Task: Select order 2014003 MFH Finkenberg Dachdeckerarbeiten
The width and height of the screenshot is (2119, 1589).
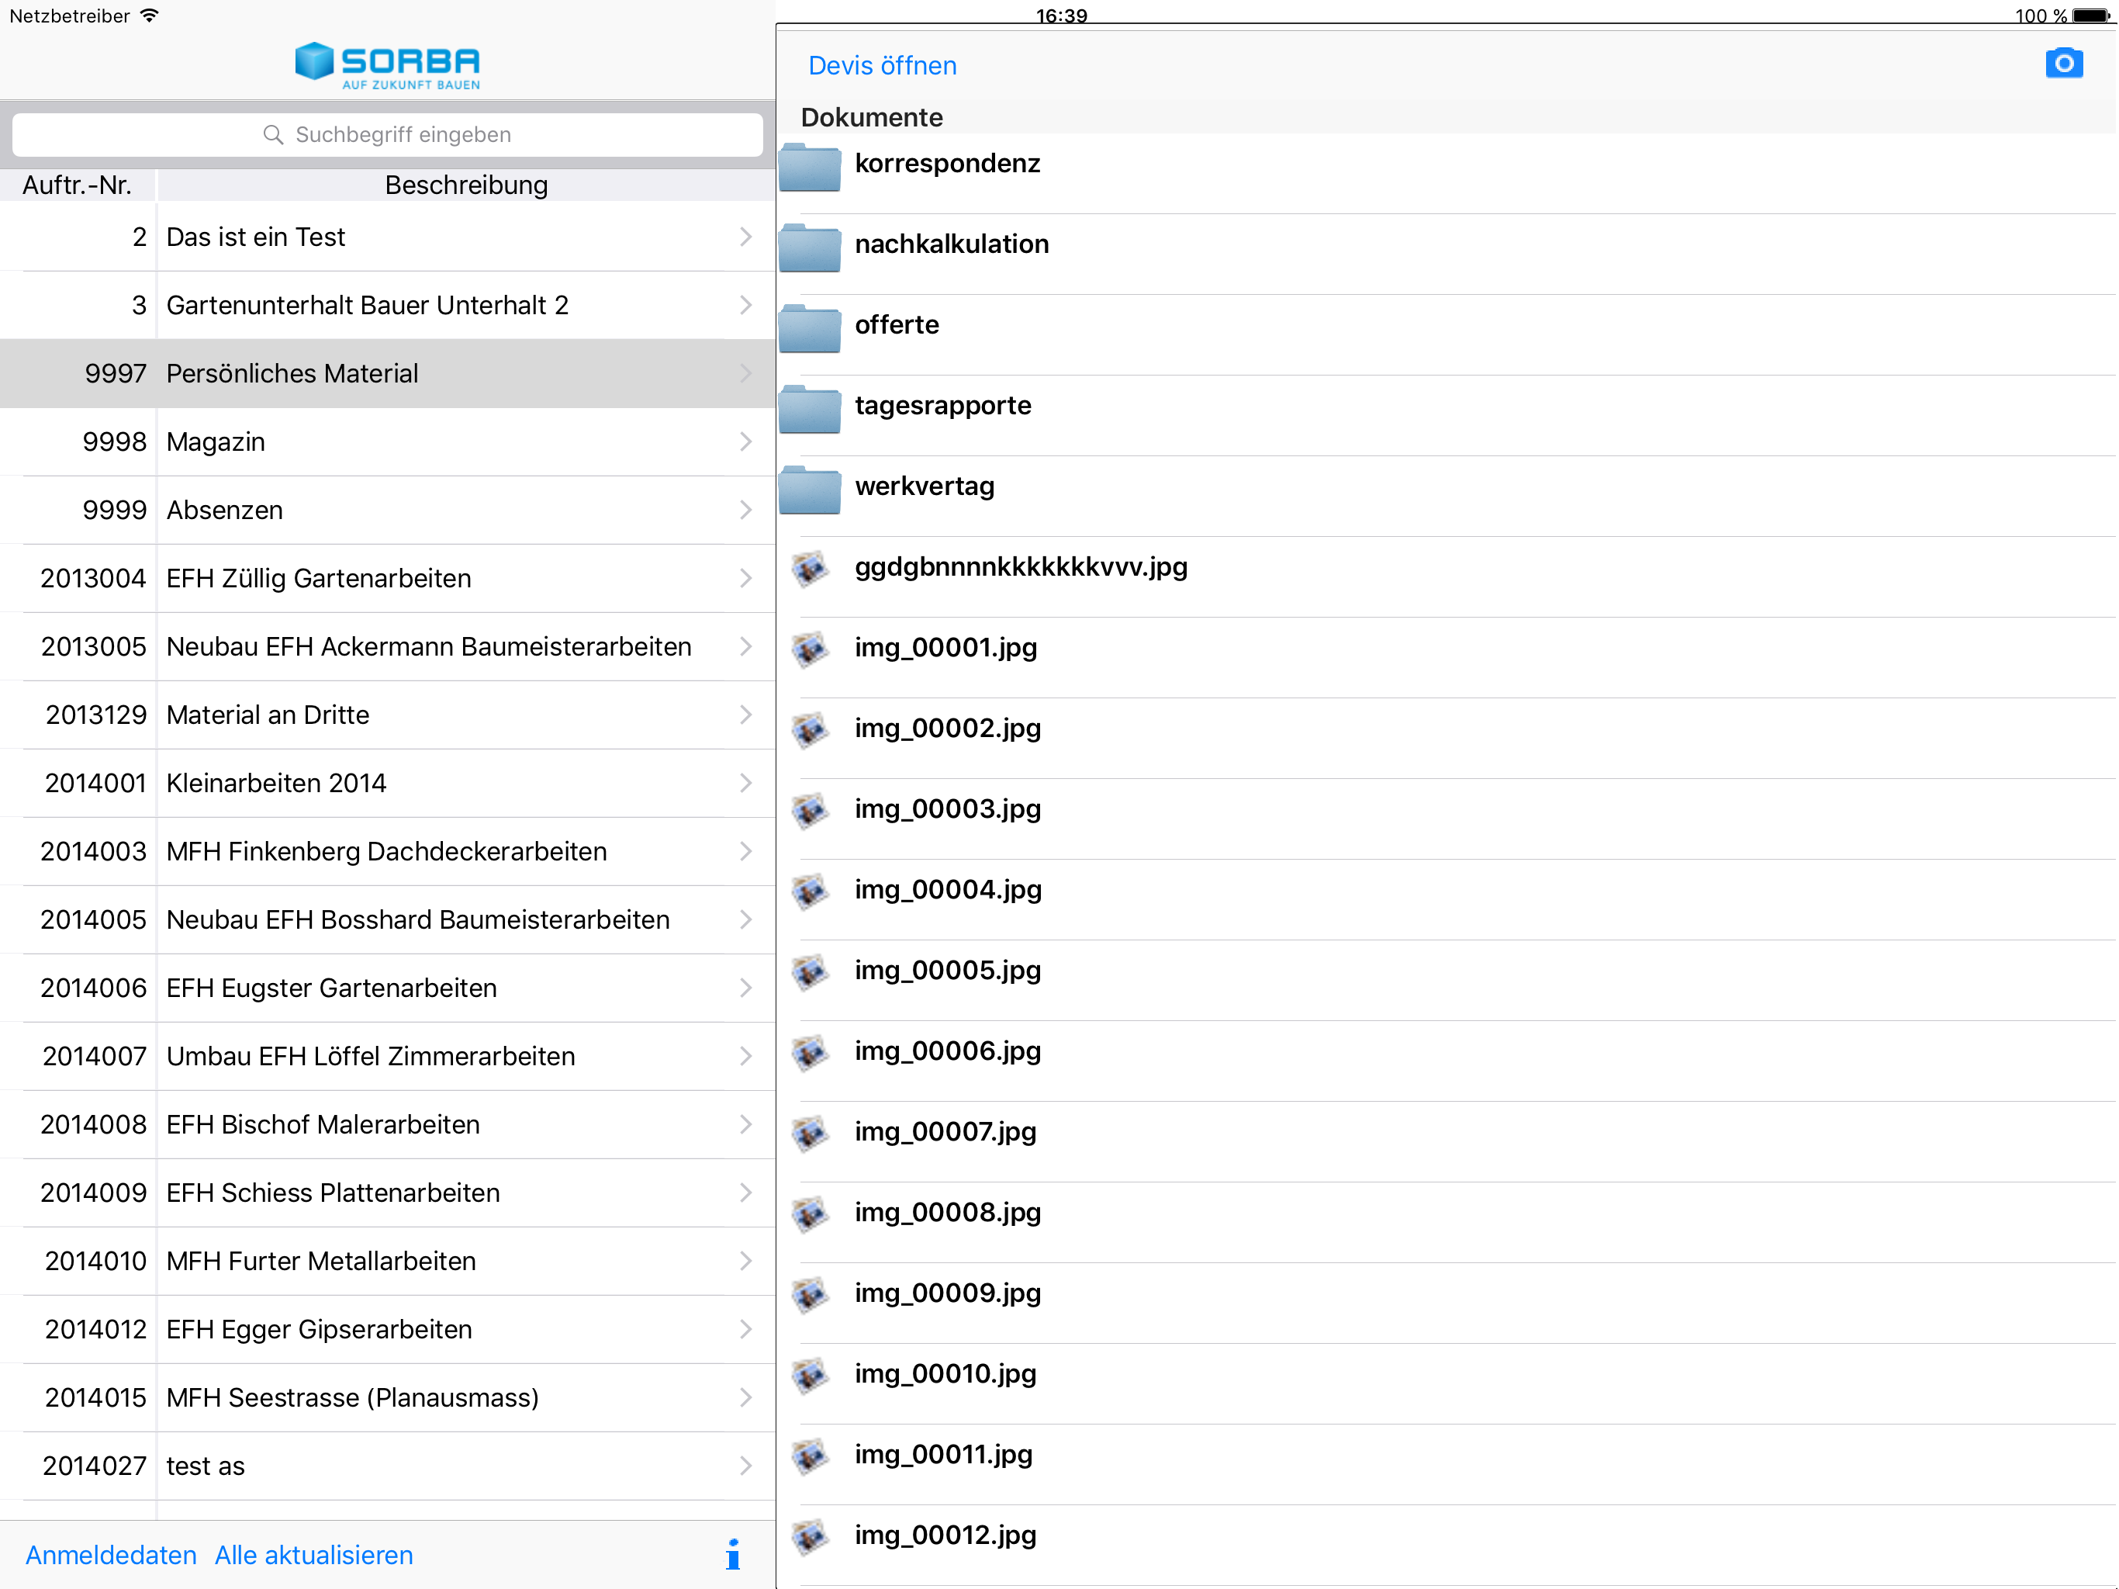Action: pos(386,851)
